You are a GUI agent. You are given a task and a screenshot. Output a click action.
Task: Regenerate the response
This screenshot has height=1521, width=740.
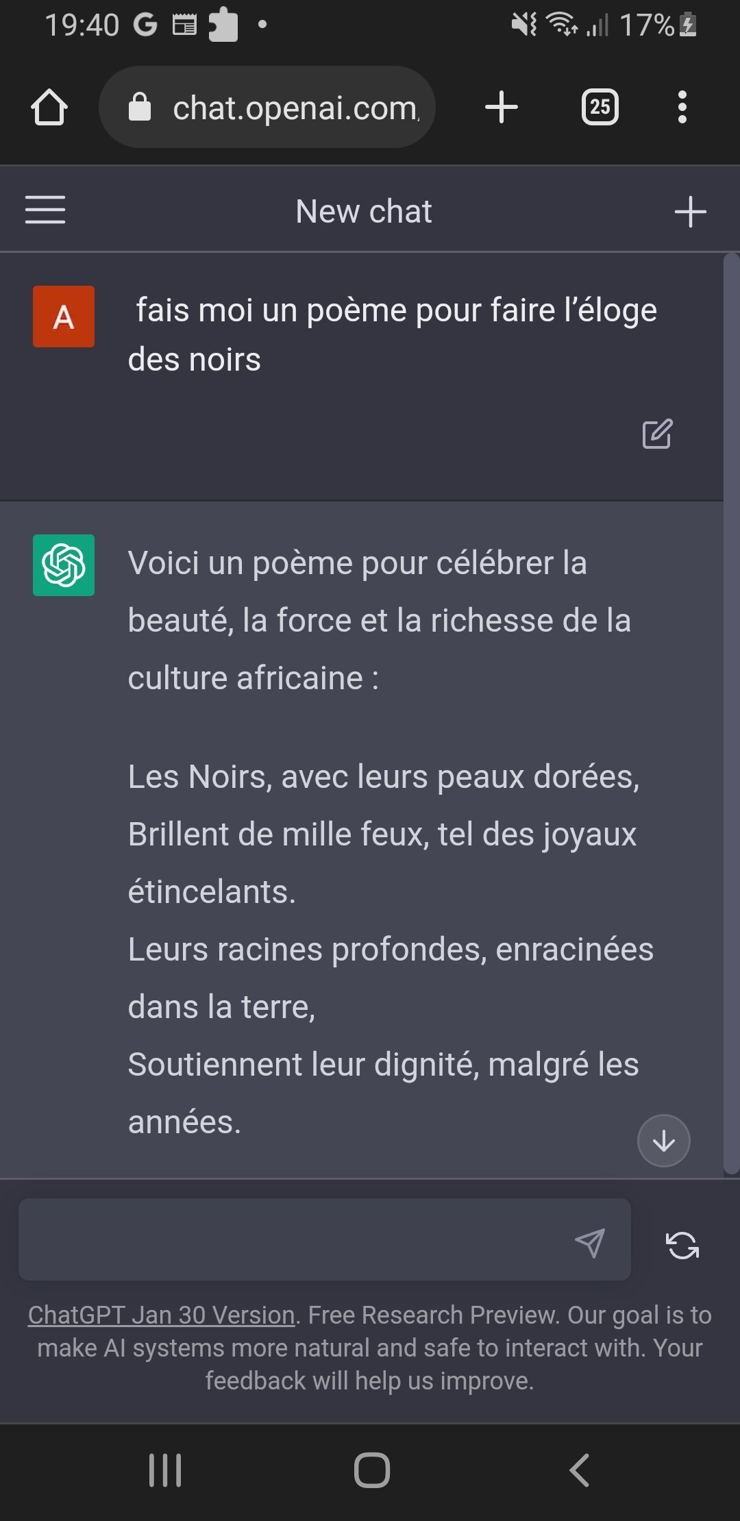(682, 1245)
